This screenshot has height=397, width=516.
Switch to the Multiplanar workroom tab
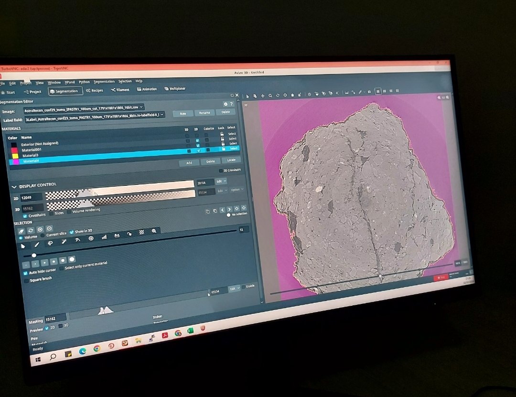[x=175, y=88]
